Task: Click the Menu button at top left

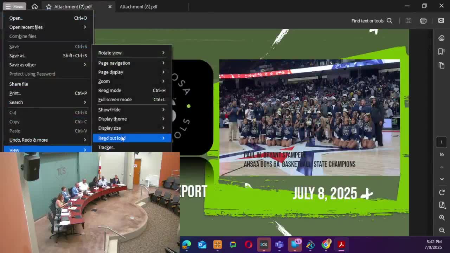Action: click(14, 7)
